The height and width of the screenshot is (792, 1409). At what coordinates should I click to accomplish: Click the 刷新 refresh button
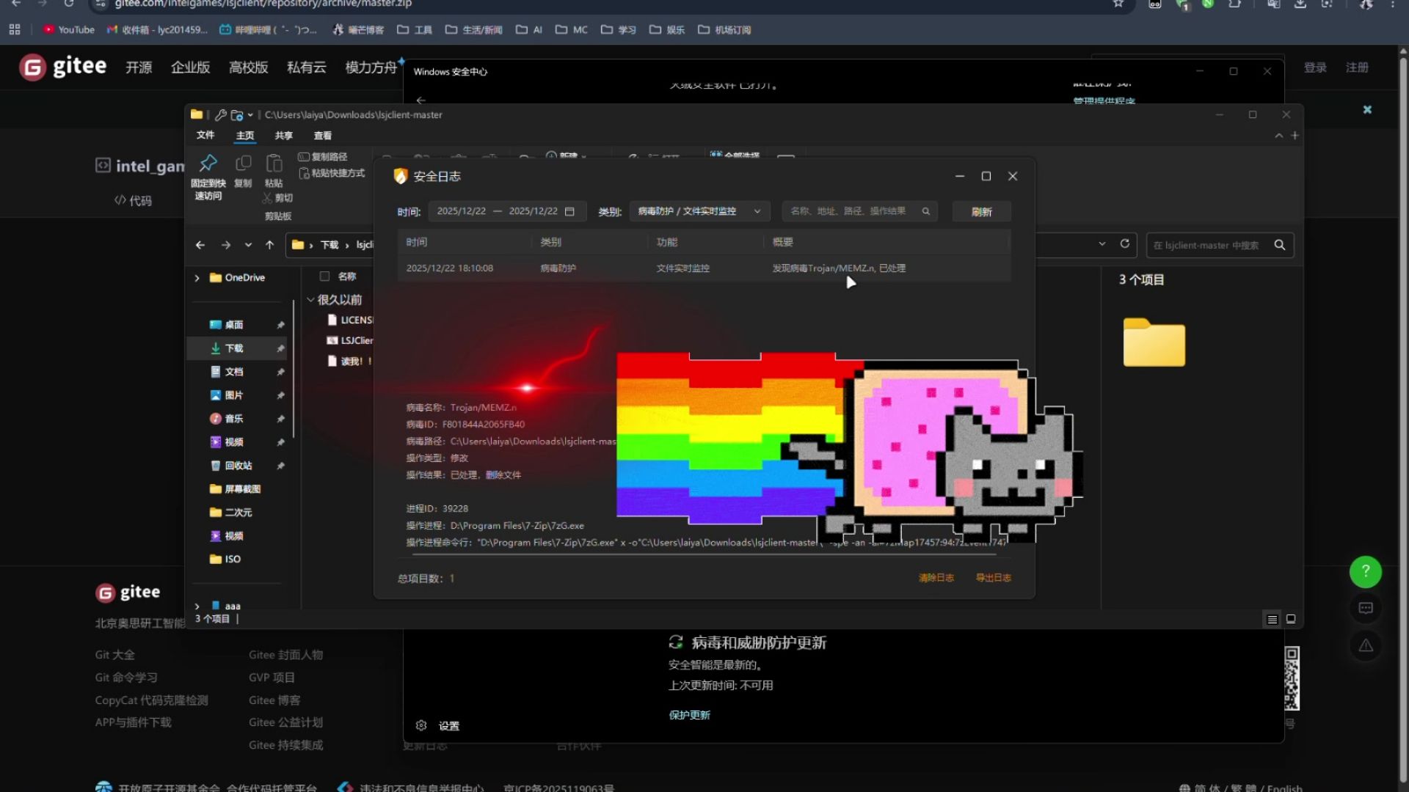coord(981,212)
